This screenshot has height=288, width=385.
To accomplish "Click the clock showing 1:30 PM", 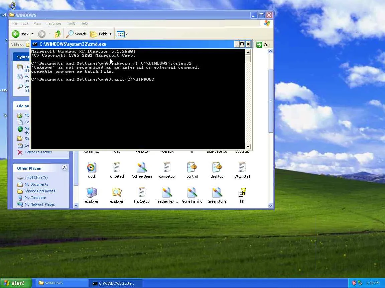I will [373, 283].
